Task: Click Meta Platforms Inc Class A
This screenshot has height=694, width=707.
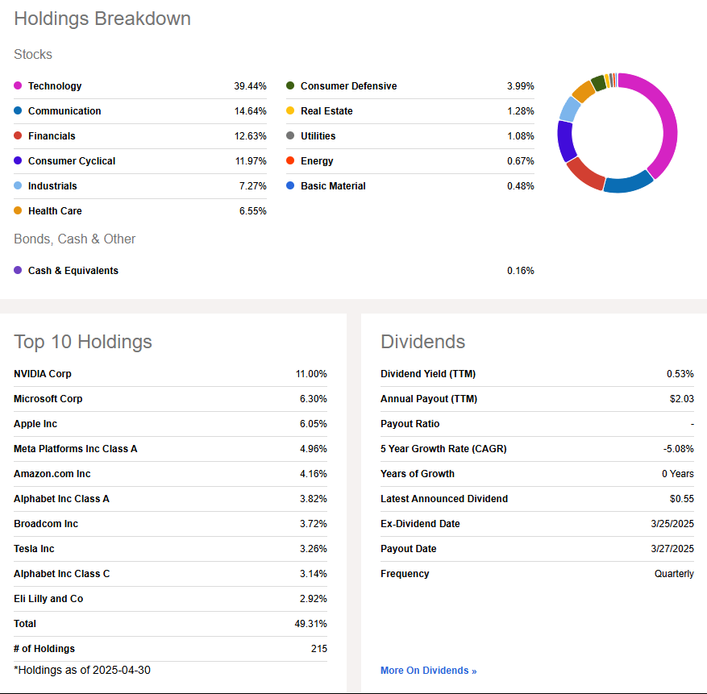Action: click(75, 449)
